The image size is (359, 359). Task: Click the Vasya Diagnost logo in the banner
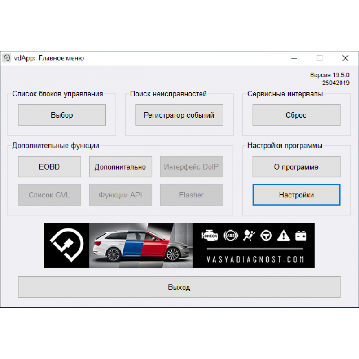point(66,245)
